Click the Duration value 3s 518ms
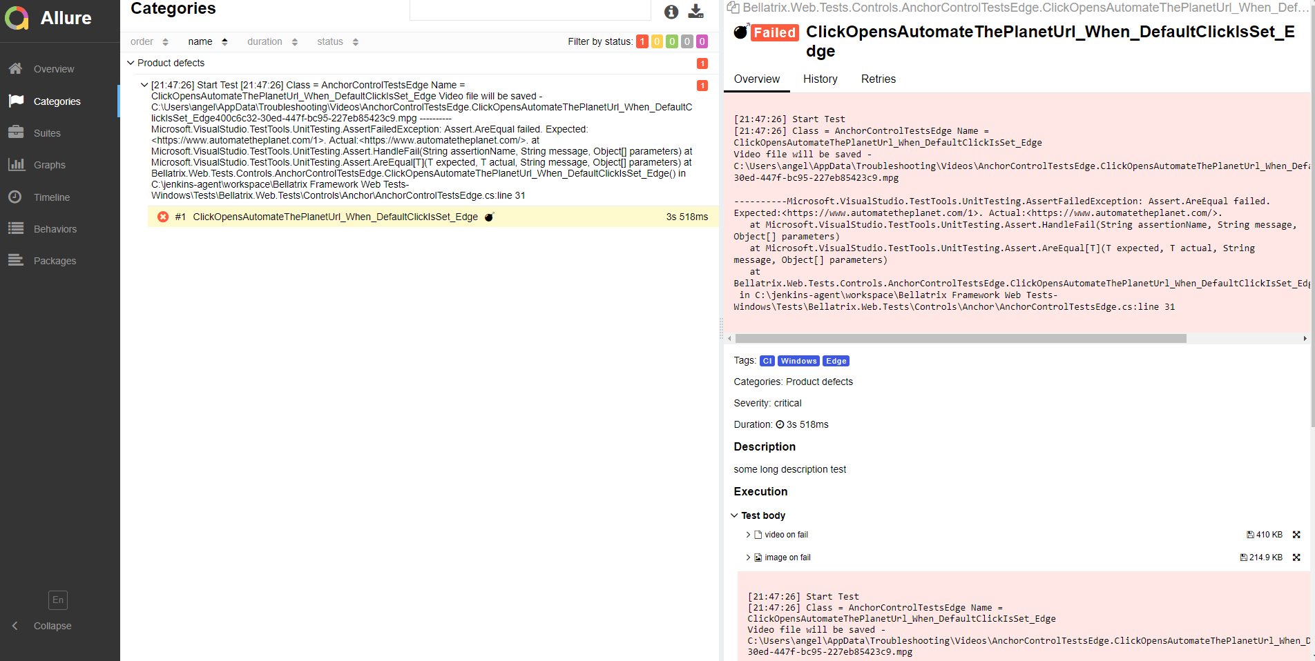Screen dimensions: 1315x661 (807, 424)
